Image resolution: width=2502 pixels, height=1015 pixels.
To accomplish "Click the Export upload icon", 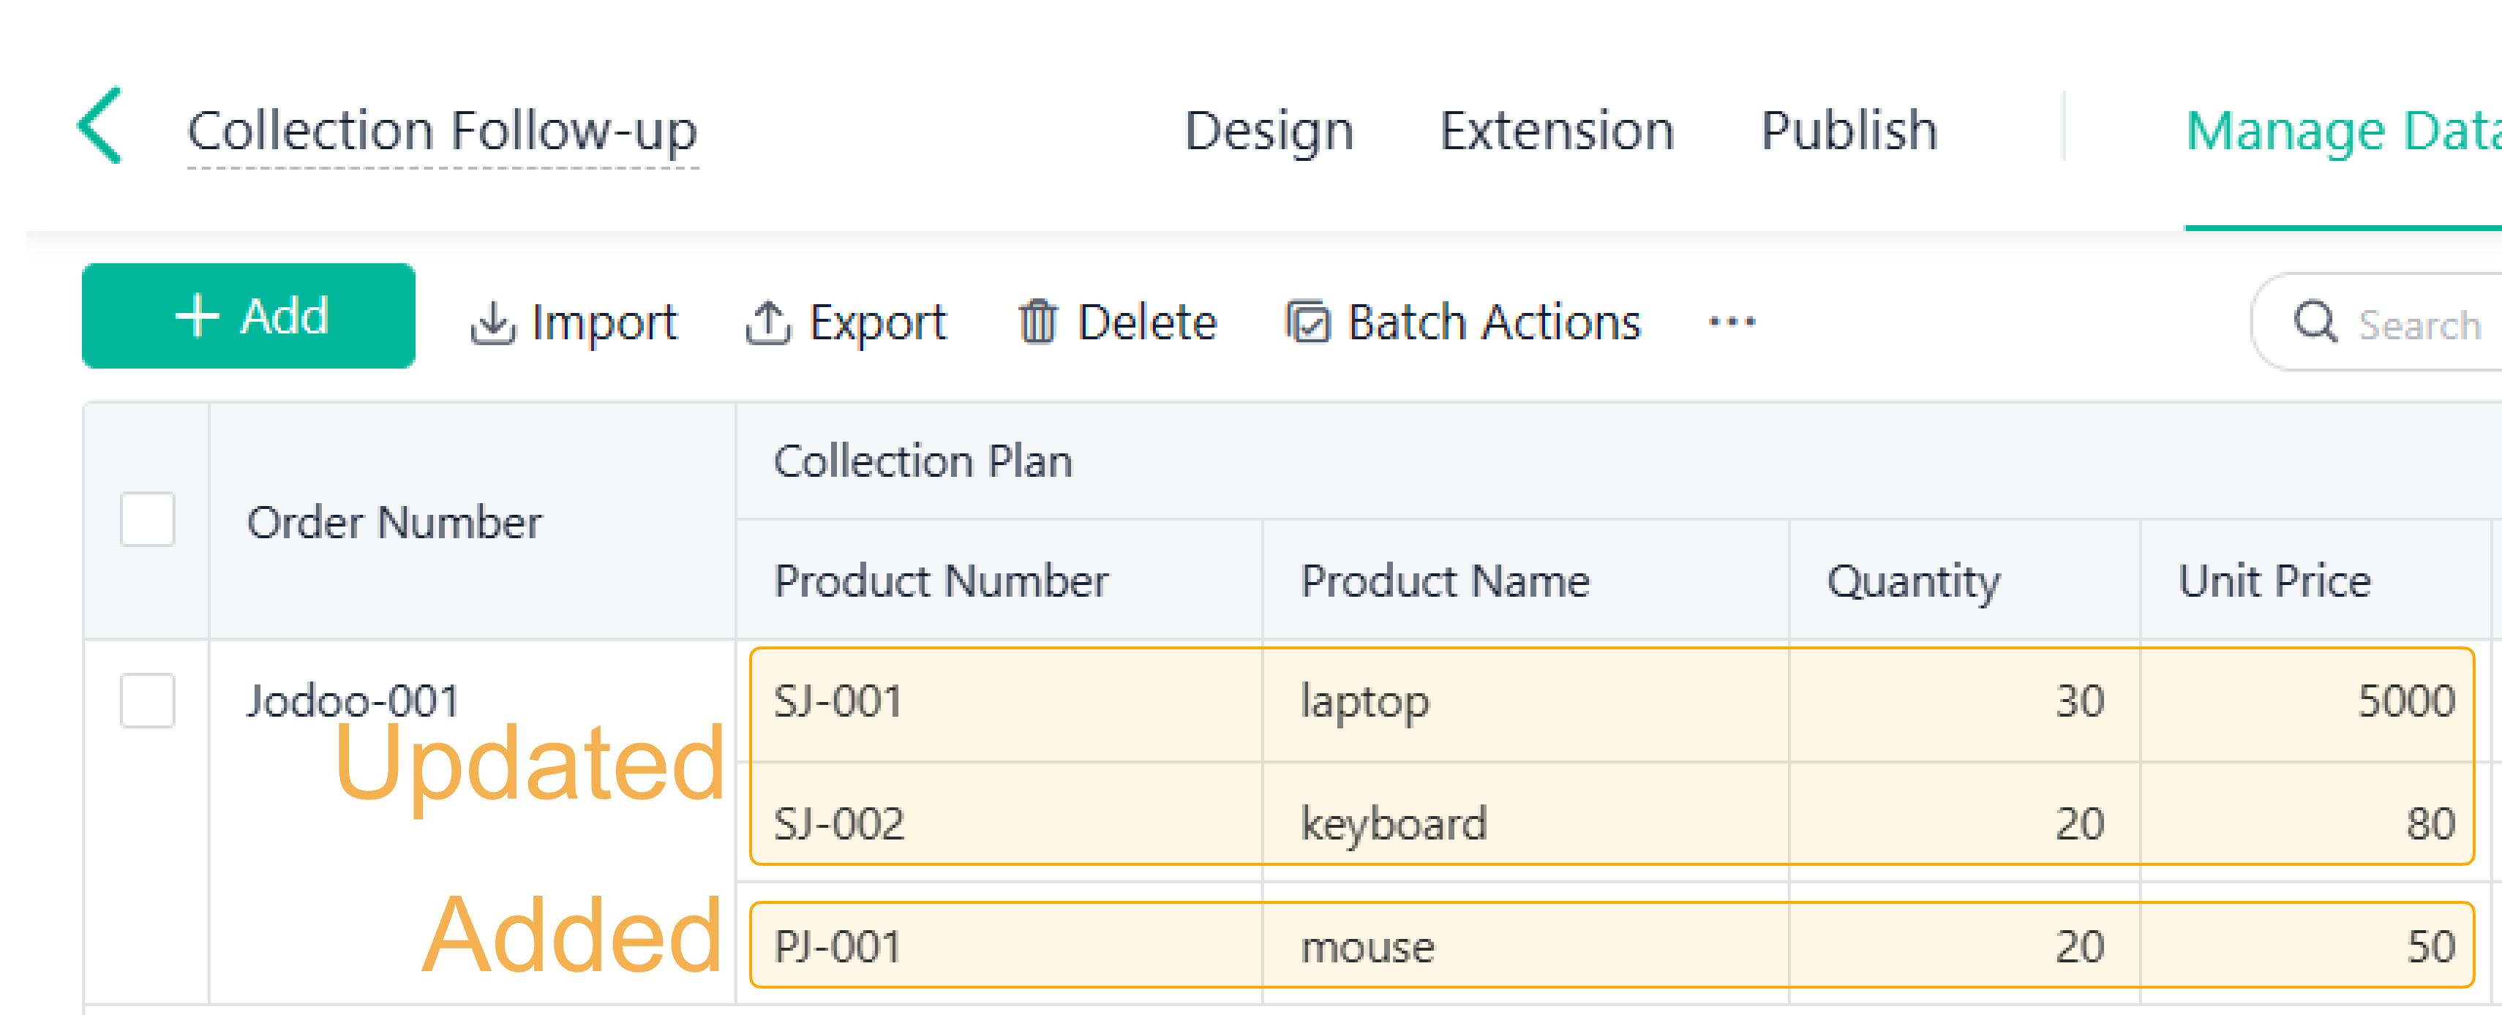I will pyautogui.click(x=767, y=323).
